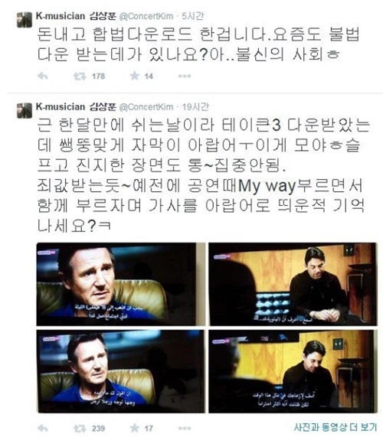Retweet the tweet with 239 retweets
Screen dimensions: 383x437
click(80, 428)
